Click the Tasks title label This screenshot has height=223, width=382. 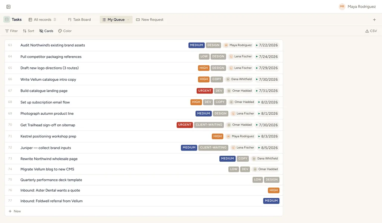coord(16,19)
